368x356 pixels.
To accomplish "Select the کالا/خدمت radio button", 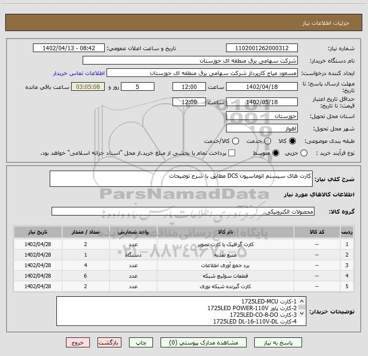I will click(x=236, y=141).
